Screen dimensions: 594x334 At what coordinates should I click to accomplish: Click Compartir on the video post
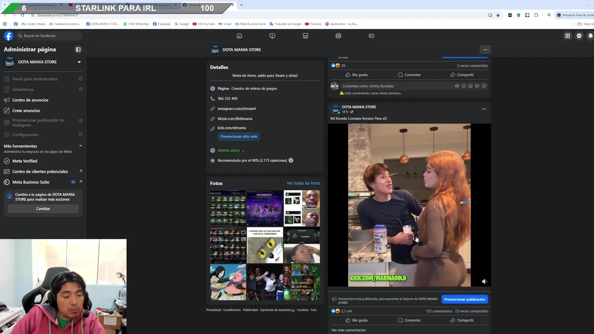coord(462,320)
